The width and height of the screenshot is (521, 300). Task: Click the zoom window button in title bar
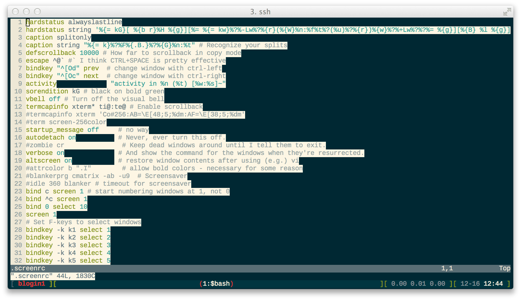coord(37,12)
